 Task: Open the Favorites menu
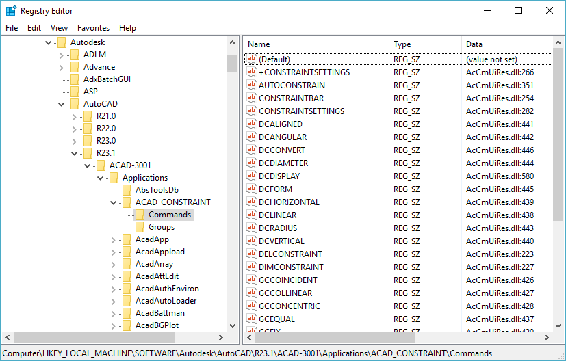coord(93,28)
